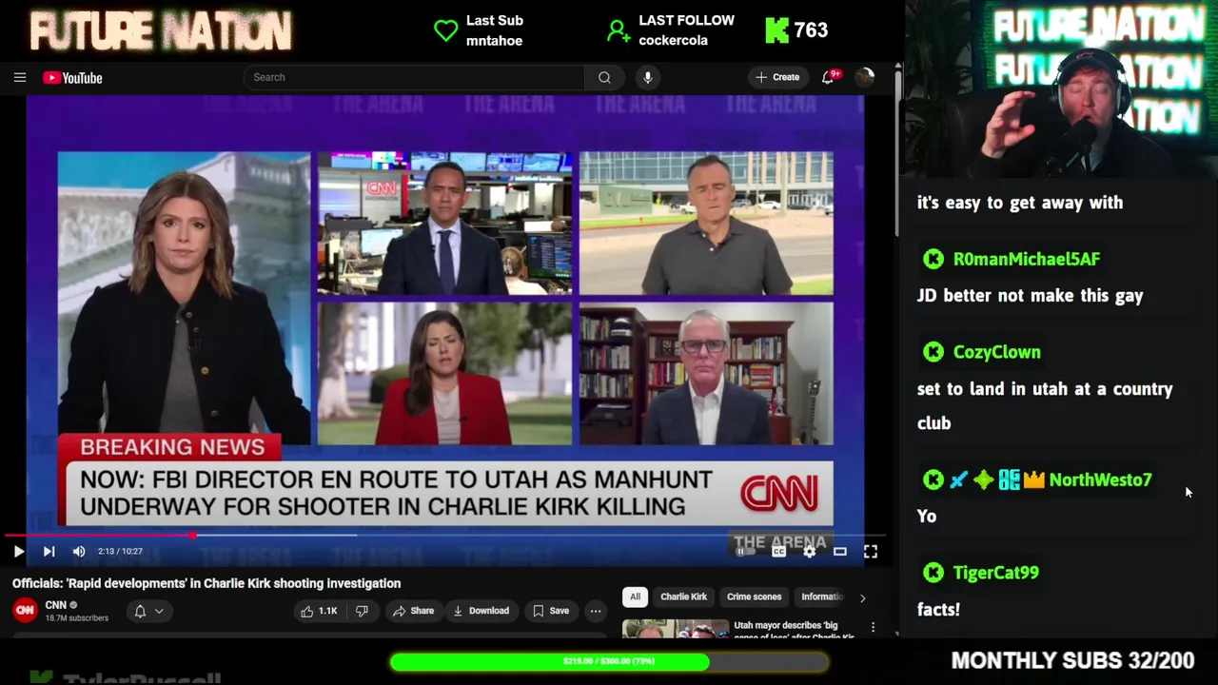Click the '18.7M subscribers' text
1218x685 pixels.
(x=76, y=618)
